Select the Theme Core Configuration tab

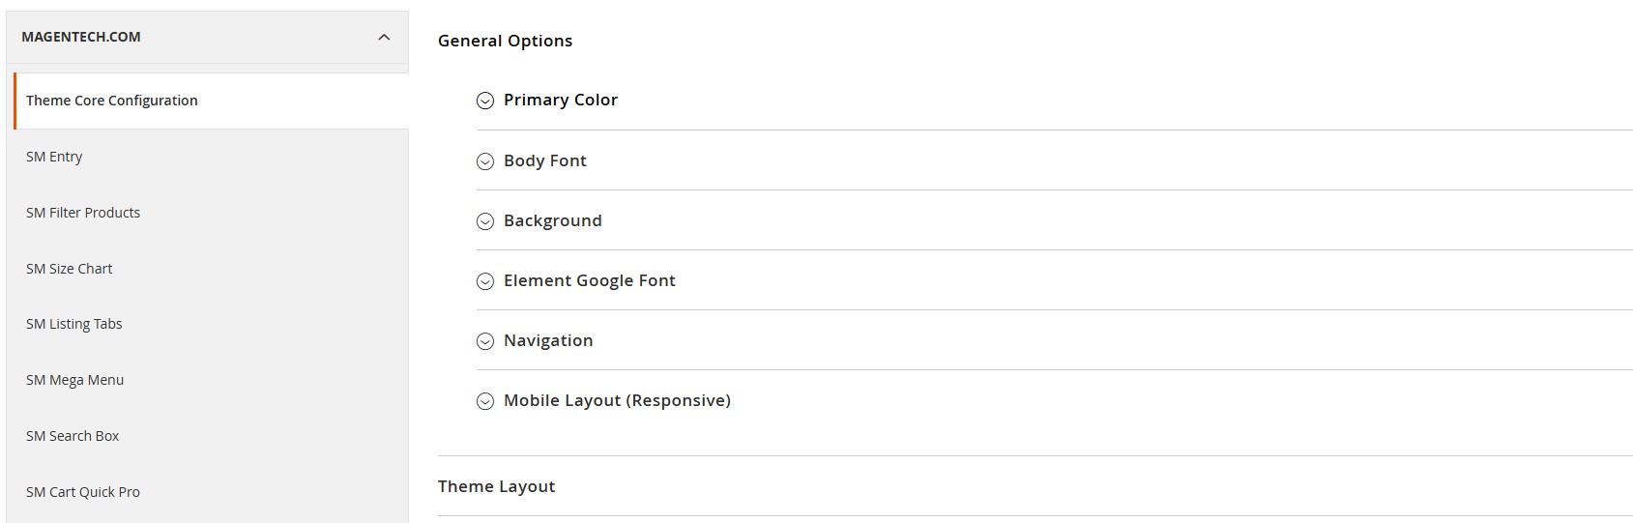(x=112, y=101)
